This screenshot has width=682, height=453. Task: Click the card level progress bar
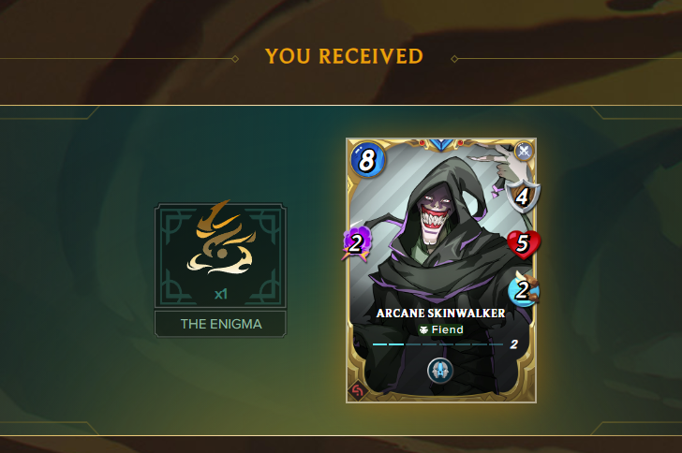pos(437,344)
